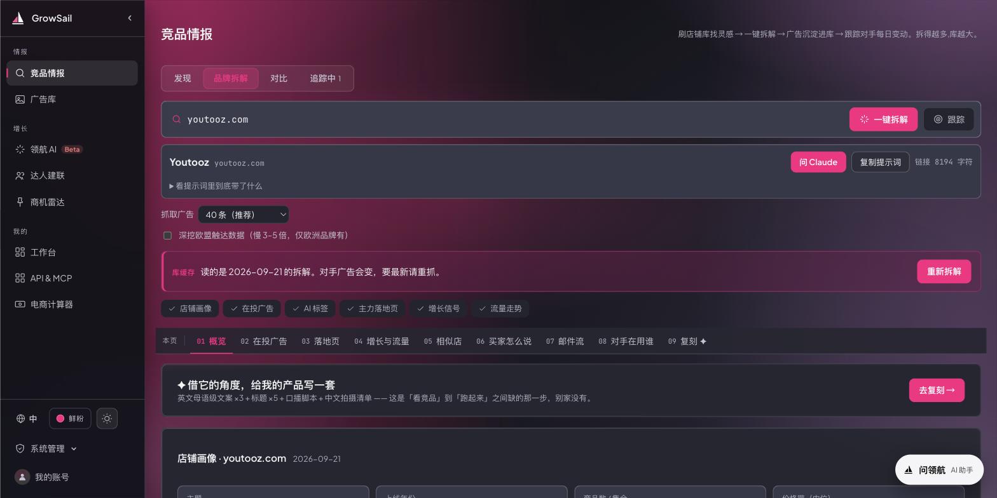Toggle 在投广告 chip
997x498 pixels.
pos(252,309)
